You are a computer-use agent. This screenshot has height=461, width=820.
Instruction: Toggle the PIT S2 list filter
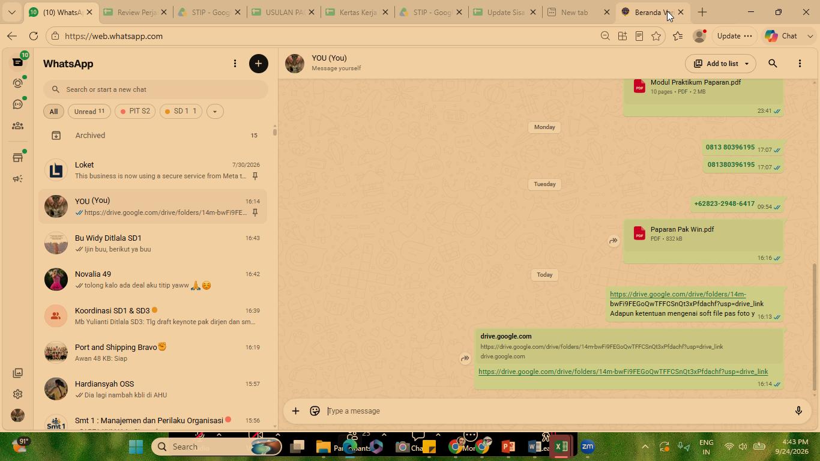[x=135, y=111]
